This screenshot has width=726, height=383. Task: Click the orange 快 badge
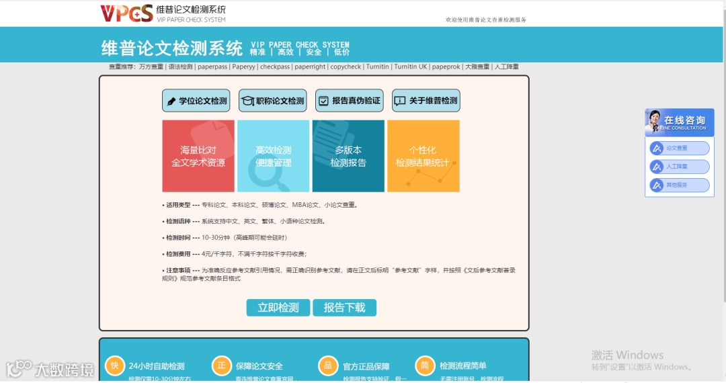click(114, 366)
